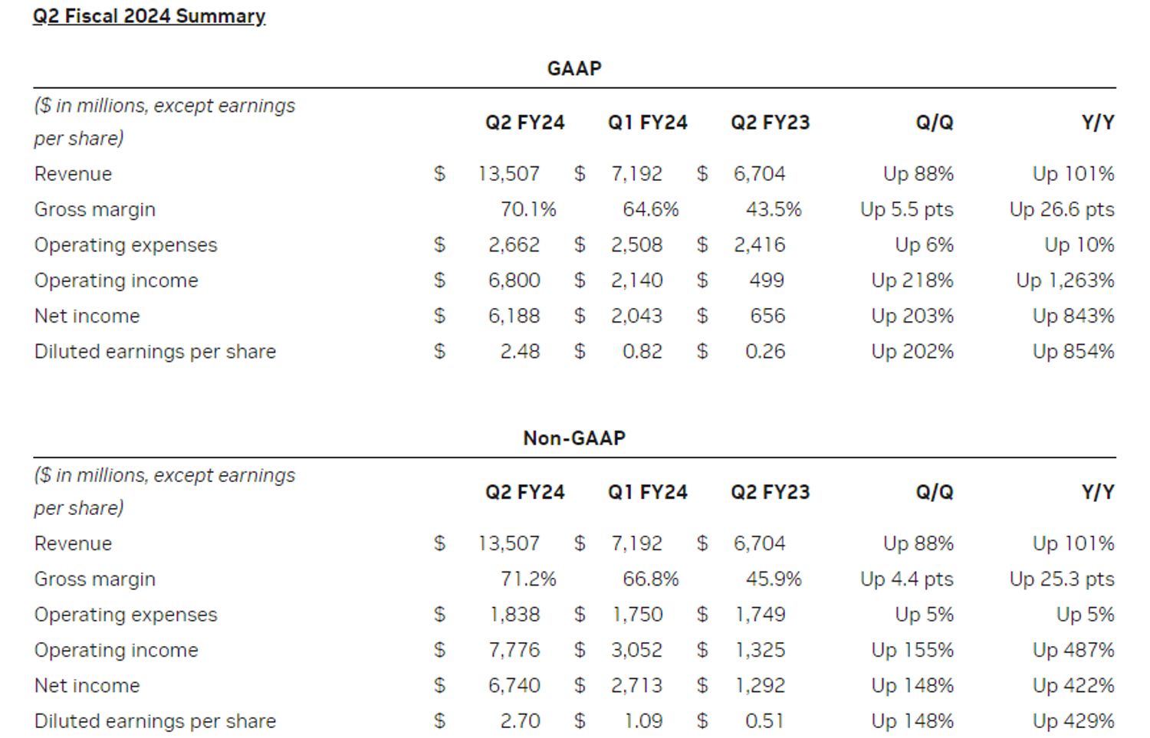1150x738 pixels.
Task: Click GAAP Q2 FY24 revenue value 13,507
Action: 509,174
